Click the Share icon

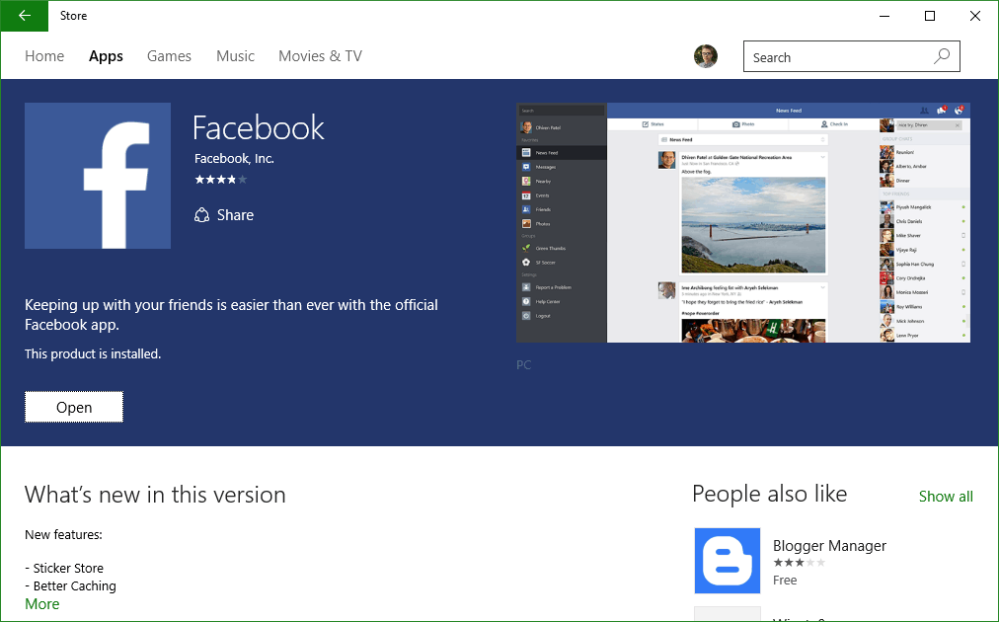[202, 215]
